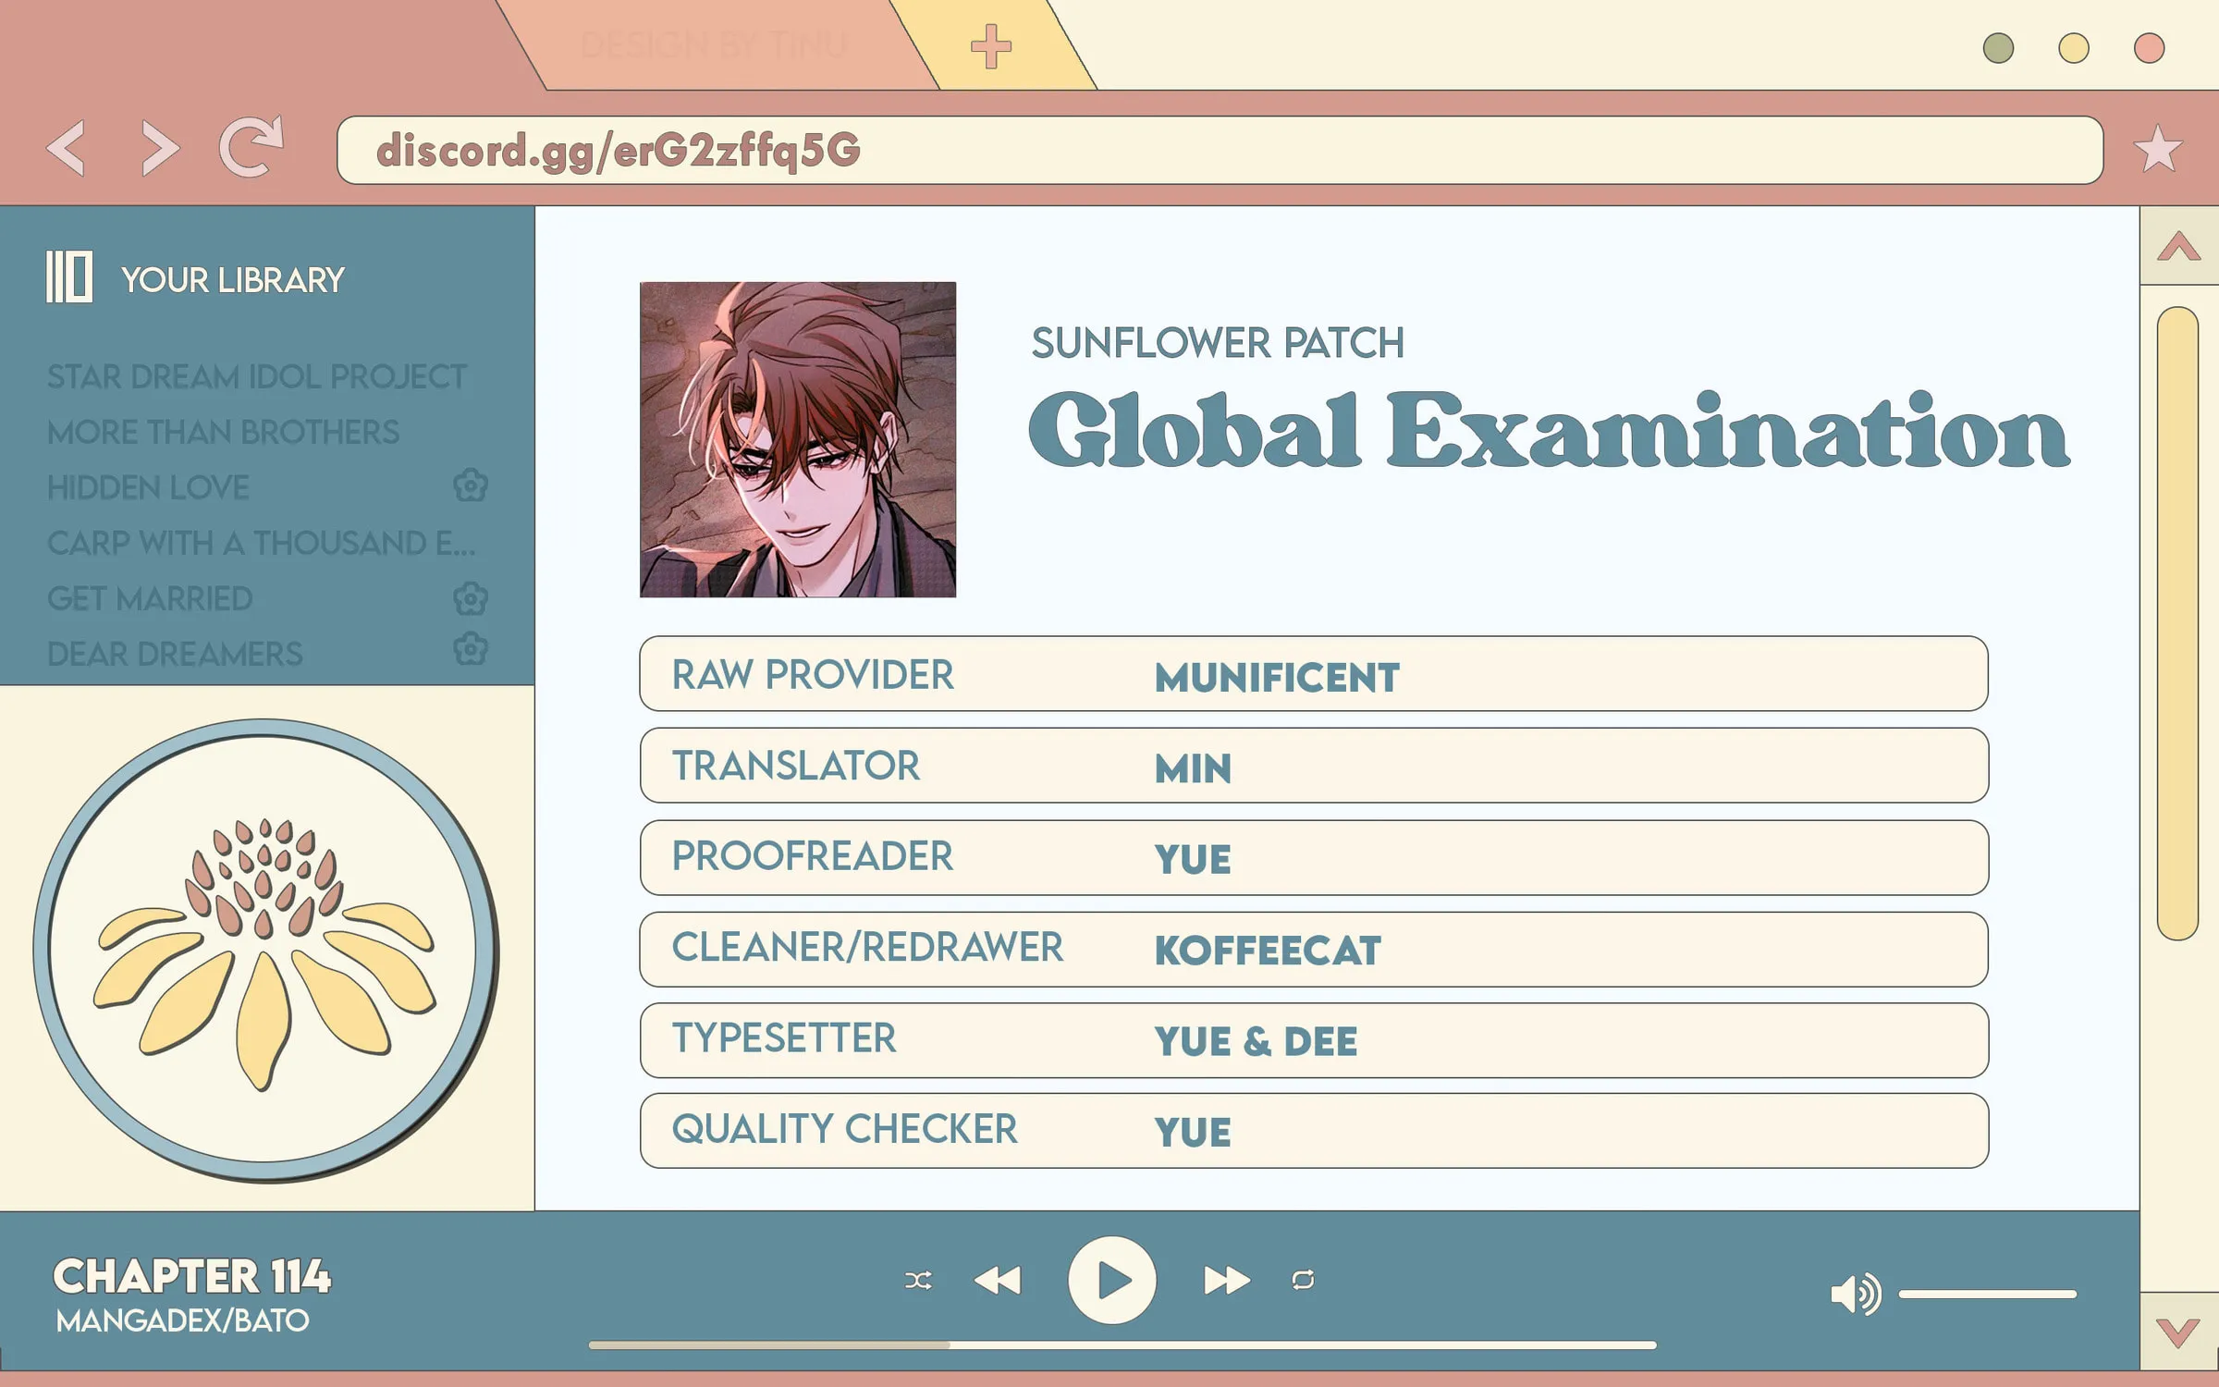This screenshot has width=2219, height=1387.
Task: Click the Chapter 114 label
Action: click(191, 1277)
